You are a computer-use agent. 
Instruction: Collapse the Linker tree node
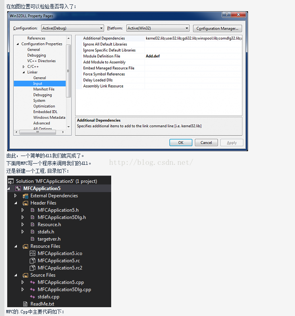24,72
